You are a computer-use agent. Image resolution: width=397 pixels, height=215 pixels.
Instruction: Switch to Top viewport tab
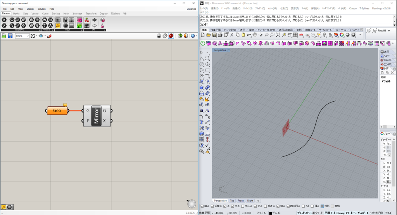(x=232, y=201)
